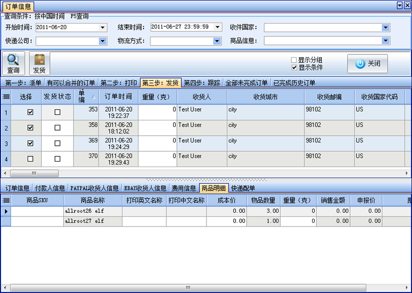Open the 物流方式 dropdown
Screen dimensions: 412x293
pos(217,41)
